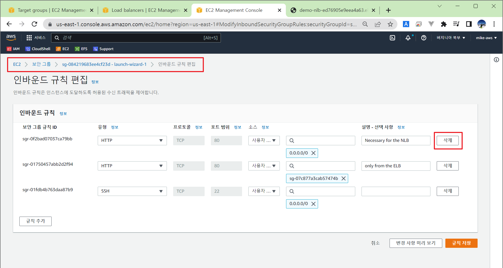Edit description field only from the ELB

click(x=396, y=166)
